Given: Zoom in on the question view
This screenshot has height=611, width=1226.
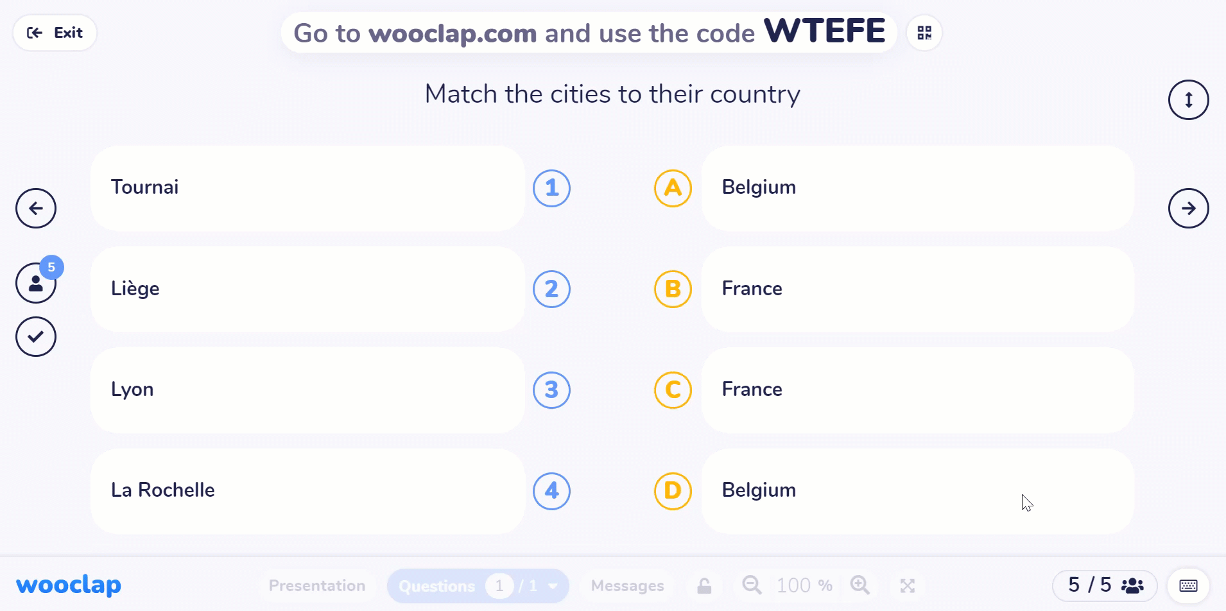Looking at the screenshot, I should pos(860,585).
